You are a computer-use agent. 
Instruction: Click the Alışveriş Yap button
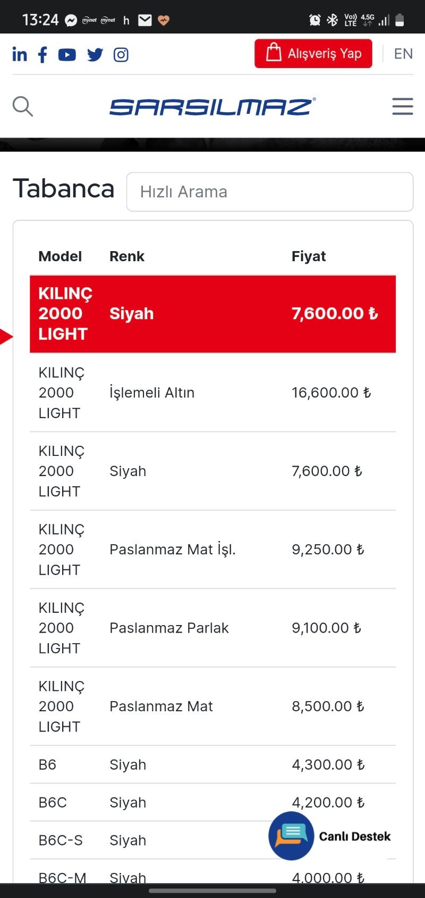[313, 54]
